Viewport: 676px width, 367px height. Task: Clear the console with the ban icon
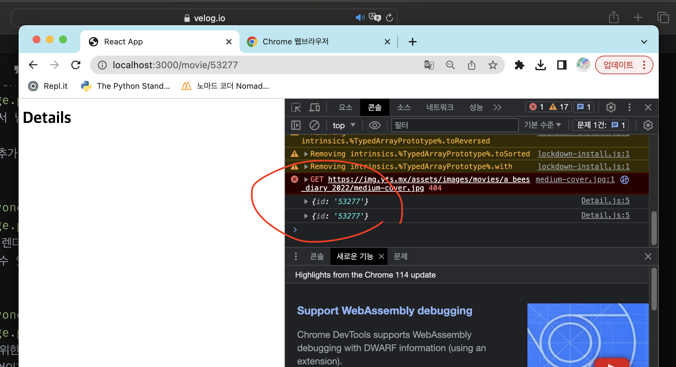[314, 125]
